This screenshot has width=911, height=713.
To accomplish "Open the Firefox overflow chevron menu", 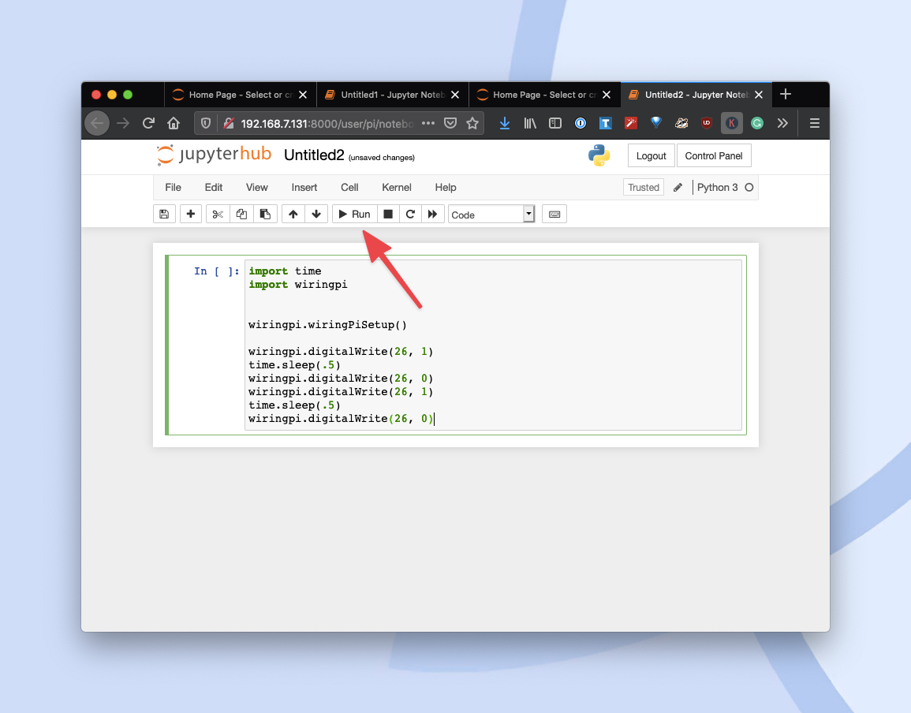I will (782, 123).
